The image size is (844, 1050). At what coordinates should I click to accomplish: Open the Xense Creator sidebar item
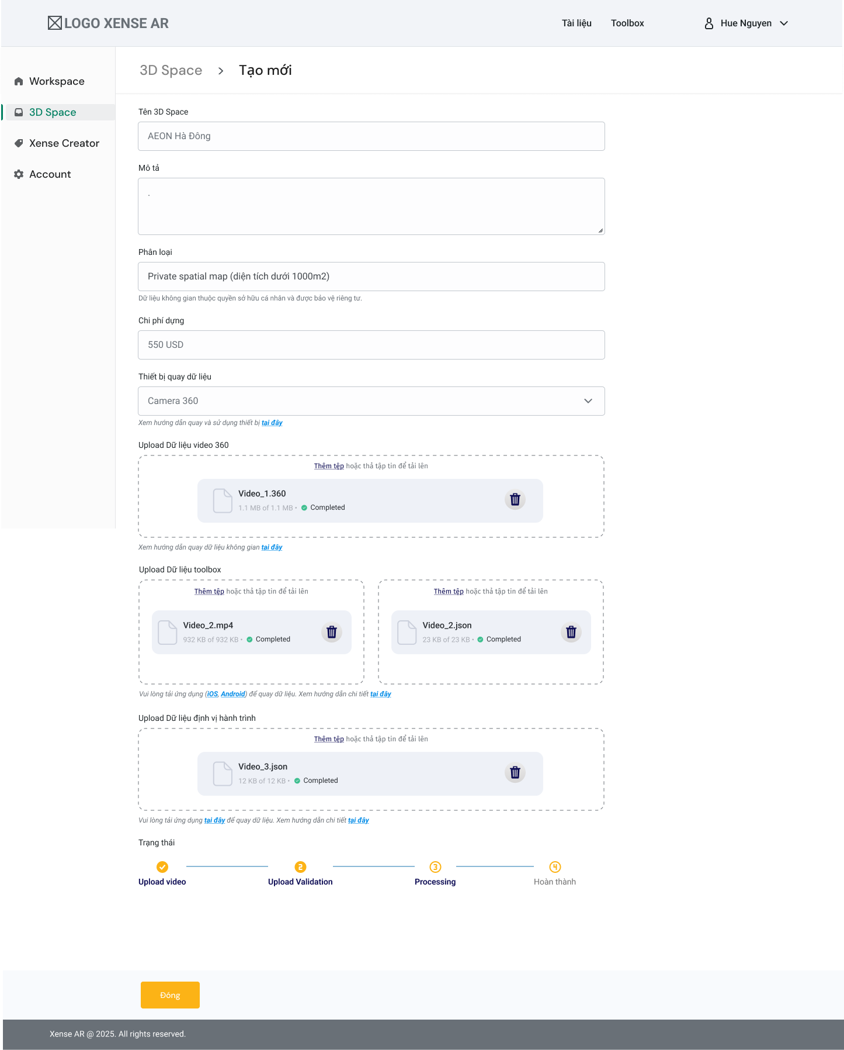tap(64, 143)
